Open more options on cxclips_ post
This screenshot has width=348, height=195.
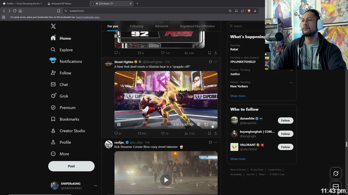coord(216,142)
